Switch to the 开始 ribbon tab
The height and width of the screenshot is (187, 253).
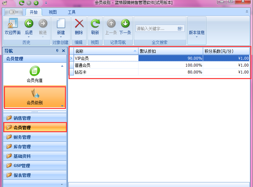(34, 12)
